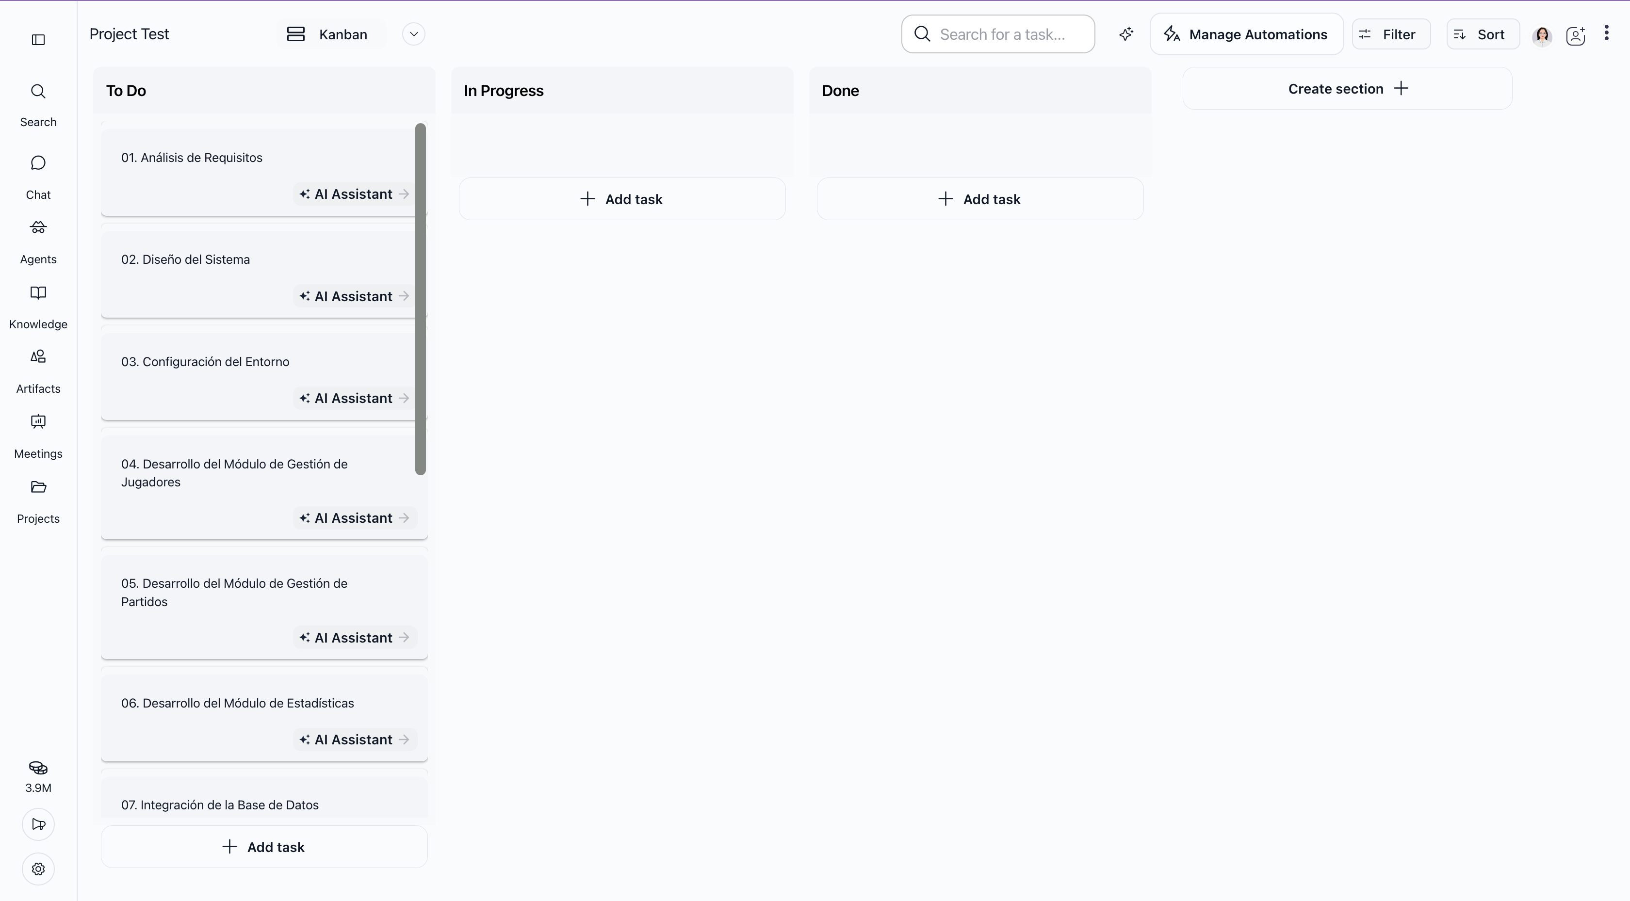1630x901 pixels.
Task: Click the In Progress column header
Action: click(x=622, y=91)
